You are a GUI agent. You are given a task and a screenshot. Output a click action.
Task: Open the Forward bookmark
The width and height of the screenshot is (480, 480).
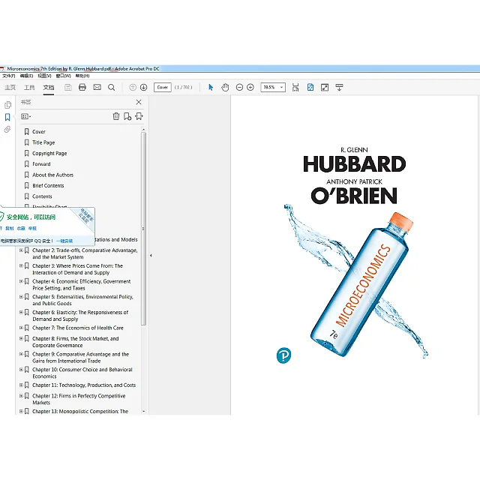tap(41, 164)
